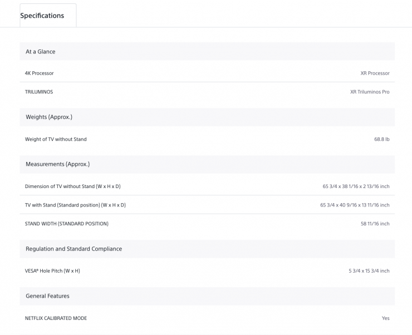Open the Specifications tab
Screen dimensions: 412x335
pyautogui.click(x=42, y=16)
